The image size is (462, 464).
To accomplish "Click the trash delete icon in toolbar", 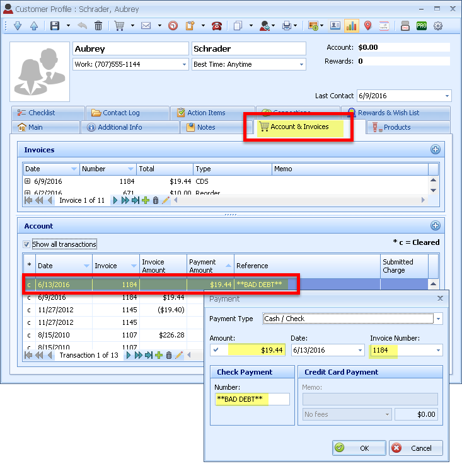I will click(98, 26).
